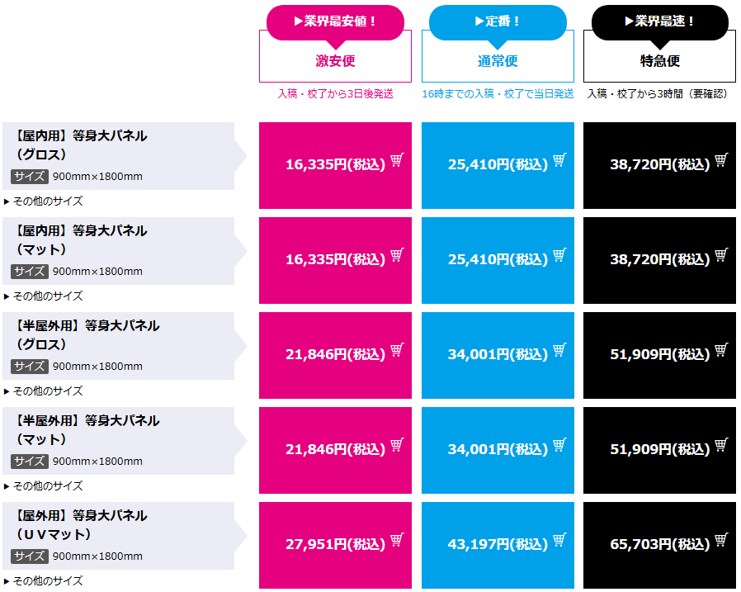The height and width of the screenshot is (592, 741).
Task: Click cart icon beside the pink 27,951円 price
Action: [397, 540]
